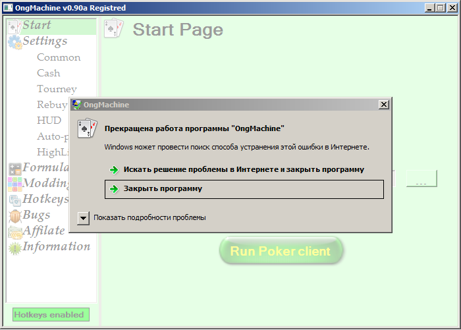
Task: Click the green burst icon beside Information
Action: 14,248
